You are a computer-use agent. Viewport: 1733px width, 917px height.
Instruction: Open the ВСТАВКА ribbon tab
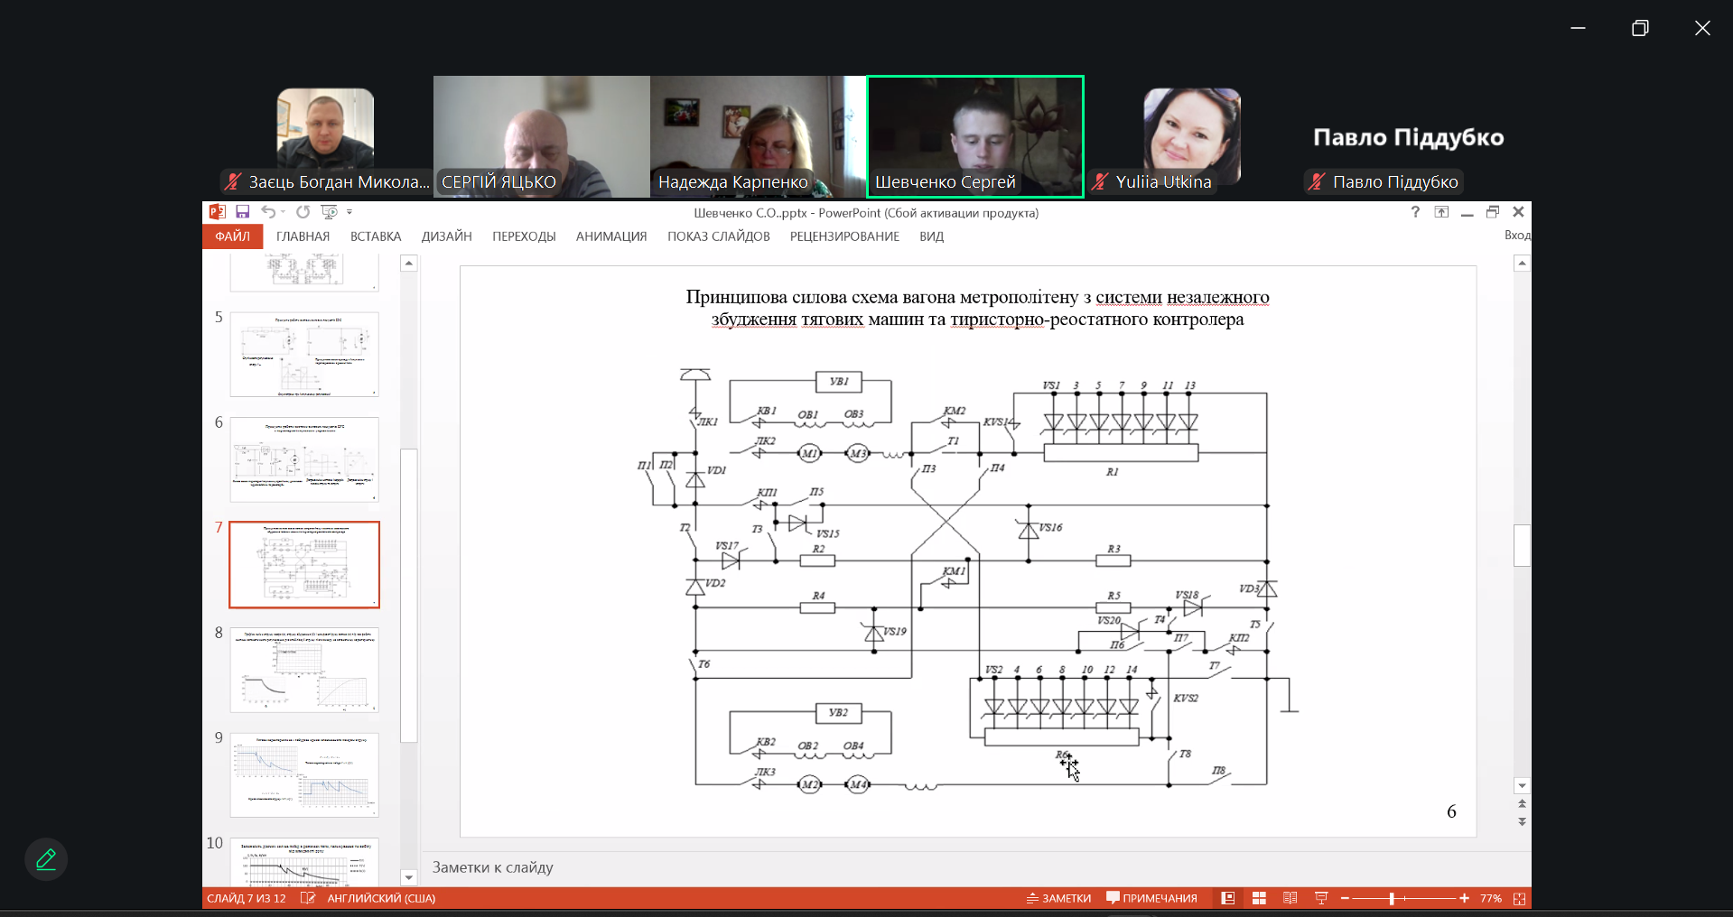376,236
